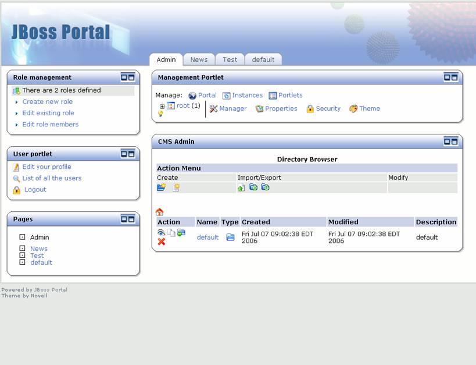This screenshot has width=476, height=365.
Task: Expand the root node with the plus box
Action: tap(162, 106)
